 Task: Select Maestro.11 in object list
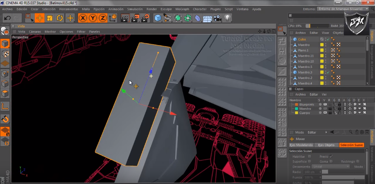[306, 56]
